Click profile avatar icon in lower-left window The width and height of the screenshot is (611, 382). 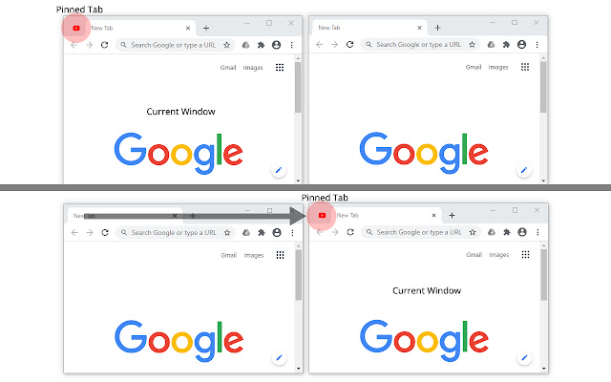[277, 233]
